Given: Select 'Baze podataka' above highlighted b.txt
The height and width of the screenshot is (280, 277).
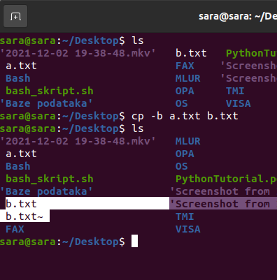Looking at the screenshot, I should [x=46, y=191].
